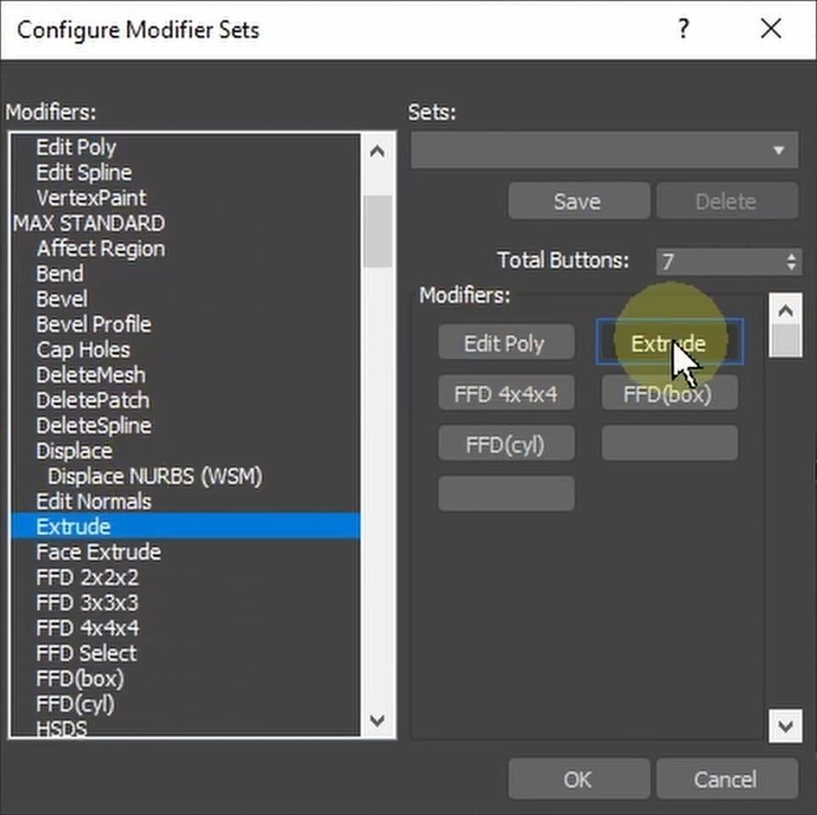Select Cap Holes in the modifier list
Viewport: 817px width, 815px height.
click(83, 350)
